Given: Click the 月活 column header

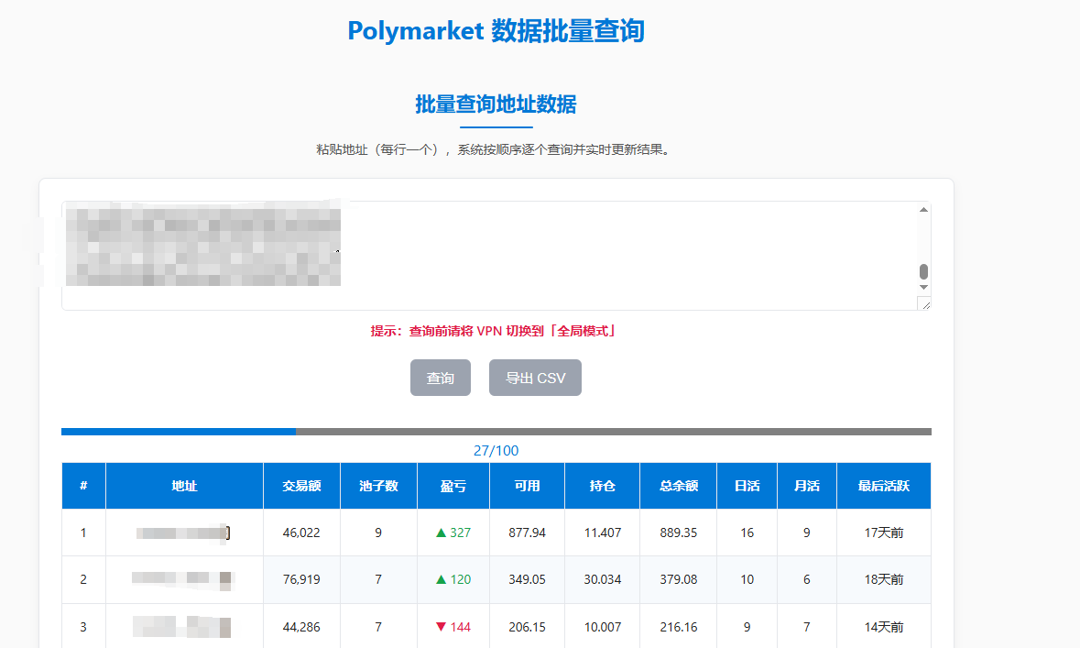Looking at the screenshot, I should 806,486.
